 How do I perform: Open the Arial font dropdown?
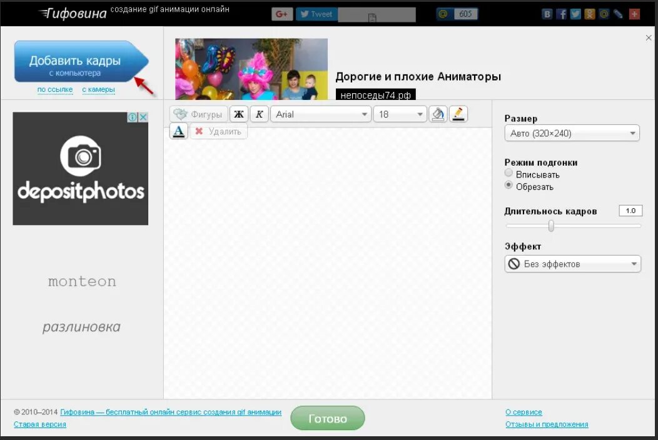pyautogui.click(x=321, y=114)
